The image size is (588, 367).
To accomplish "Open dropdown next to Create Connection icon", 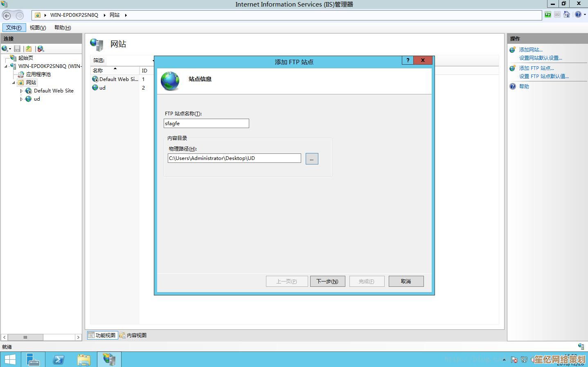I will point(10,49).
